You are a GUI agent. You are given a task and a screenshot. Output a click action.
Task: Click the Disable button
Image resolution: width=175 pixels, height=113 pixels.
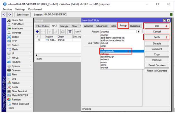[x=157, y=43]
